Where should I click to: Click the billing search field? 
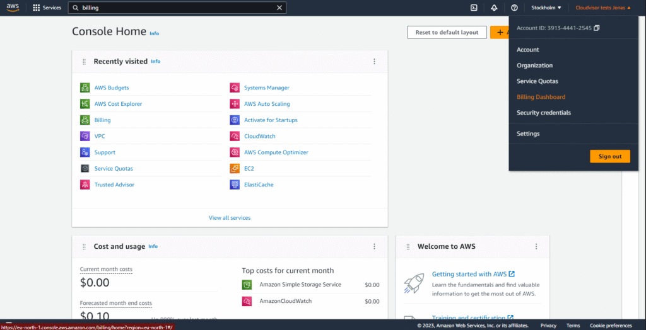click(x=177, y=8)
